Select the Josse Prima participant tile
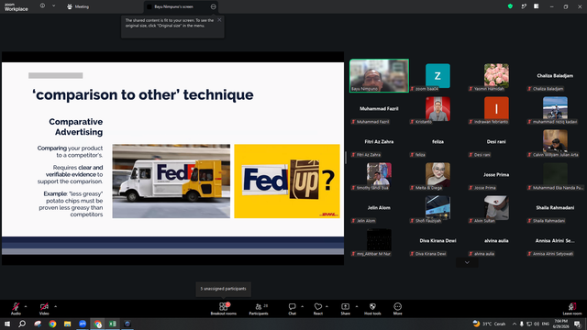 pos(496,174)
